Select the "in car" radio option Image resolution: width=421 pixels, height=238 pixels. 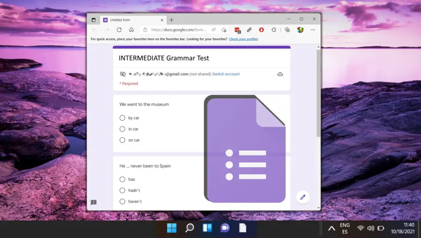tap(122, 129)
